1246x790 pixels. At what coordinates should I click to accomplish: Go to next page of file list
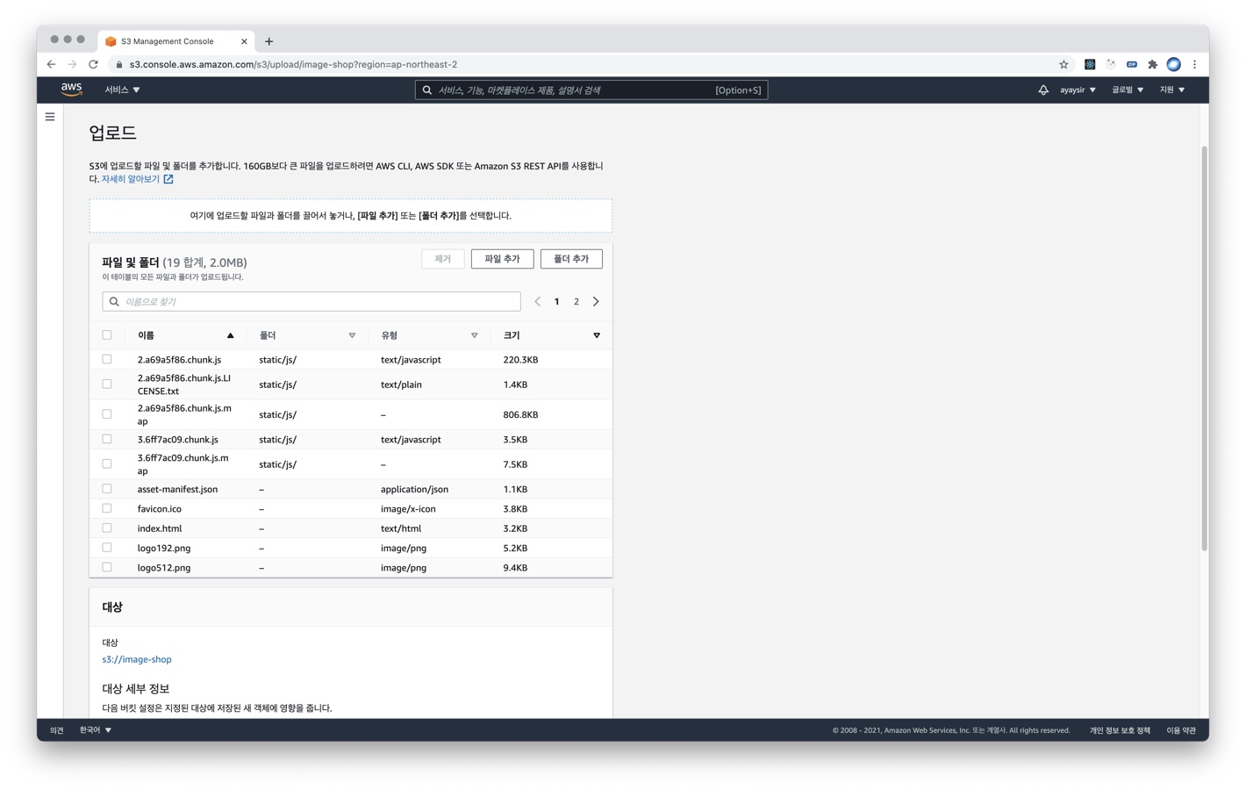pos(596,302)
